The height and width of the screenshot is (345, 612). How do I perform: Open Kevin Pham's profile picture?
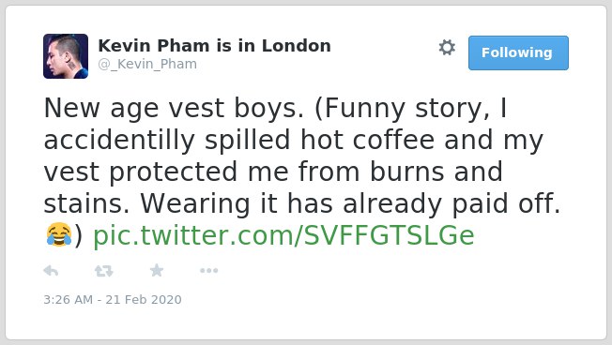tap(66, 56)
